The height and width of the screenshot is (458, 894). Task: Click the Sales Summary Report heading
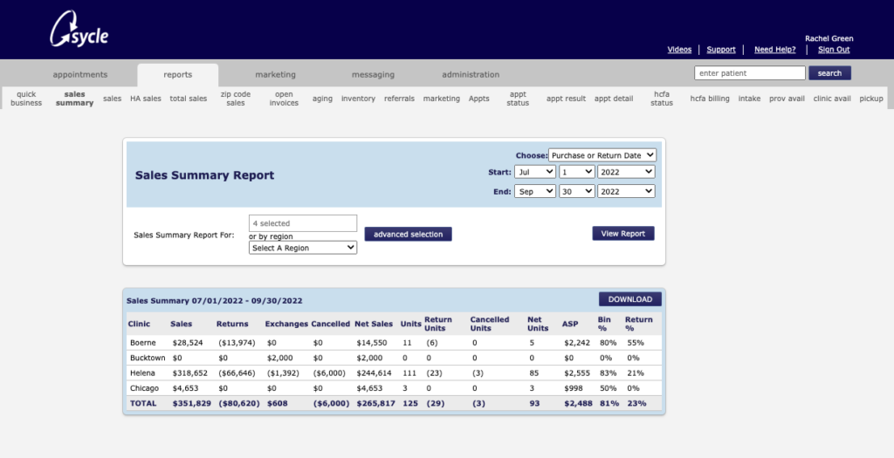204,174
